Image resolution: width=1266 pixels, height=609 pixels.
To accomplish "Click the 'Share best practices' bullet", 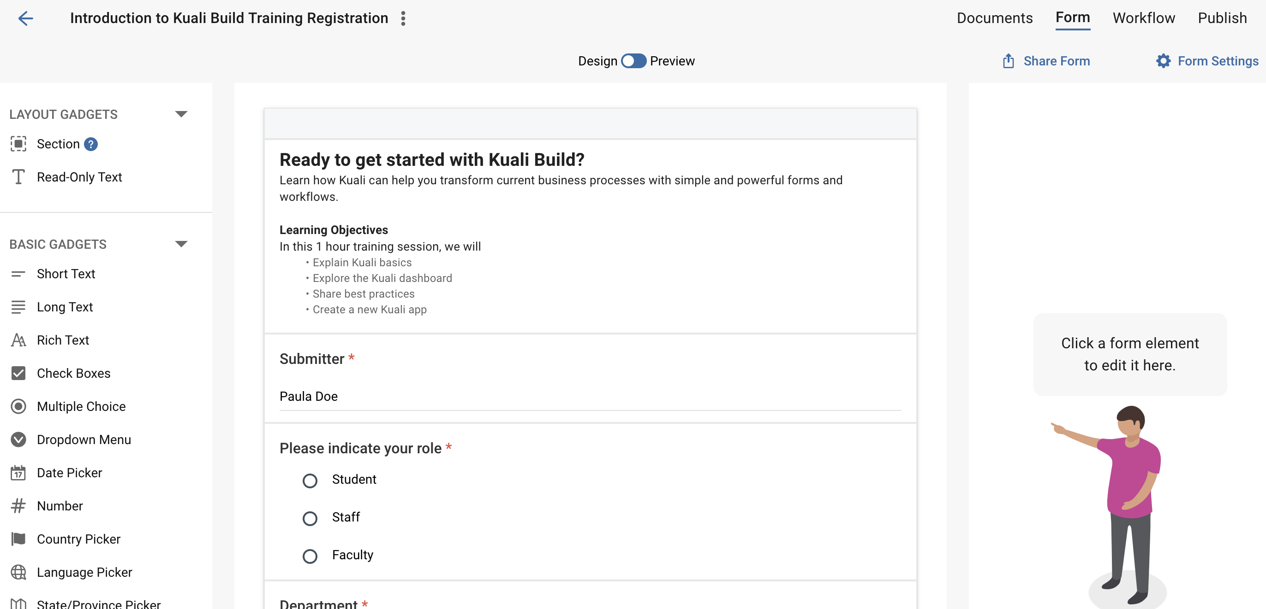I will (x=363, y=293).
